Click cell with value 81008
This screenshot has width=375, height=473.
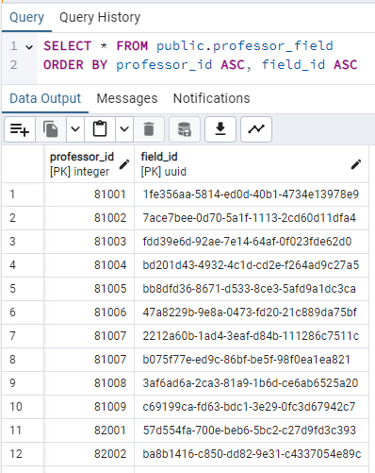coord(89,383)
